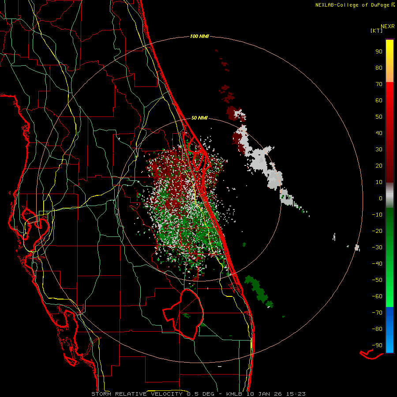Click the -60 scale value
The width and height of the screenshot is (397, 397).
tap(377, 296)
